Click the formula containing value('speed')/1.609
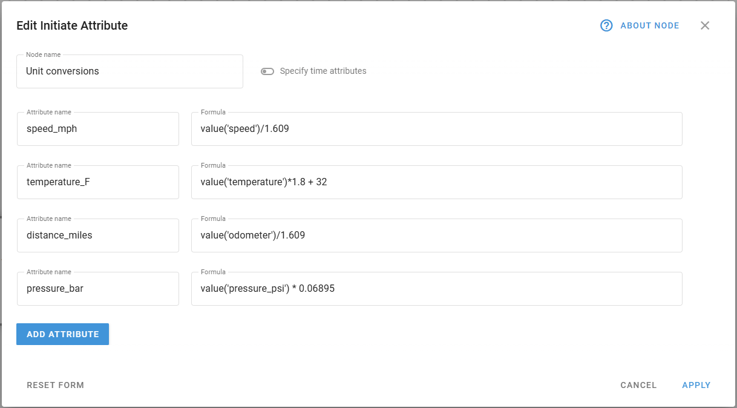This screenshot has height=408, width=737. point(436,128)
